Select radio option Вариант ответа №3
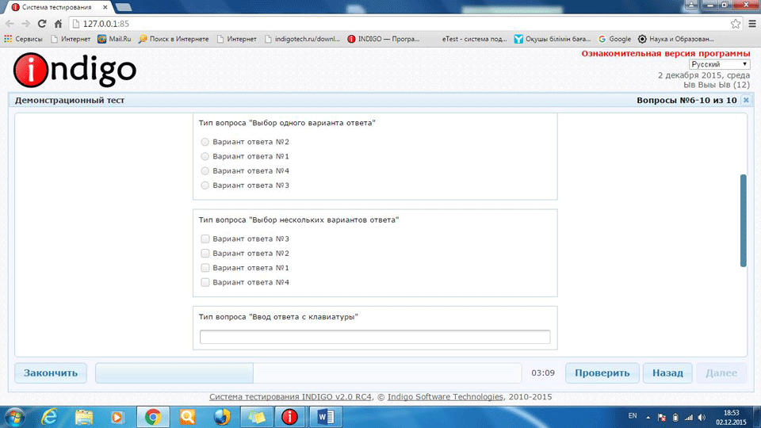 coord(205,185)
